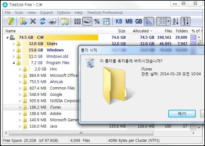Open the Expand menu

pyautogui.click(x=46, y=13)
